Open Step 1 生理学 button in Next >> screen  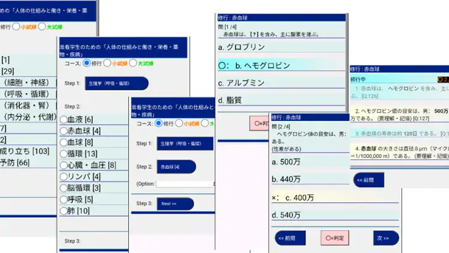185,144
